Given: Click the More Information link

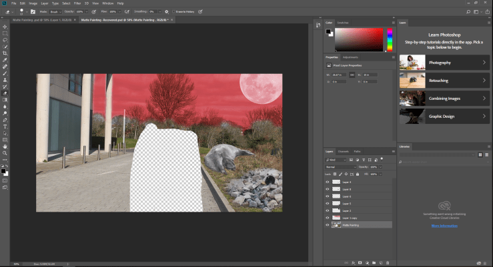Looking at the screenshot, I should point(444,226).
